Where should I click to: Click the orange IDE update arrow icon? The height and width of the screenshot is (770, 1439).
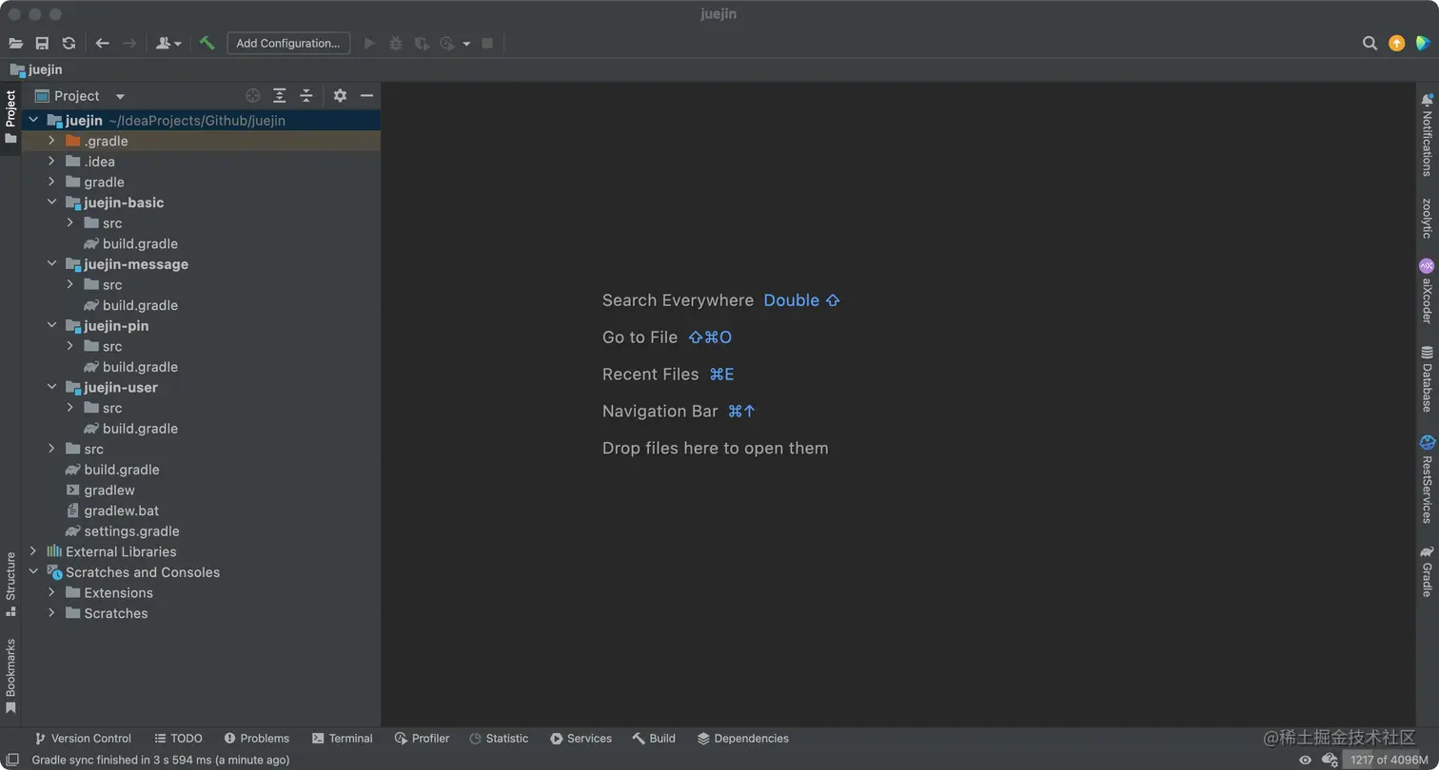pos(1396,43)
